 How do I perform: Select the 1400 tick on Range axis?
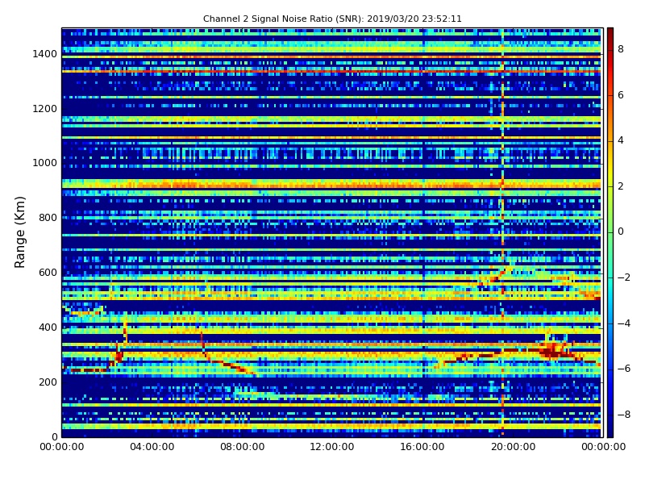pyautogui.click(x=45, y=54)
